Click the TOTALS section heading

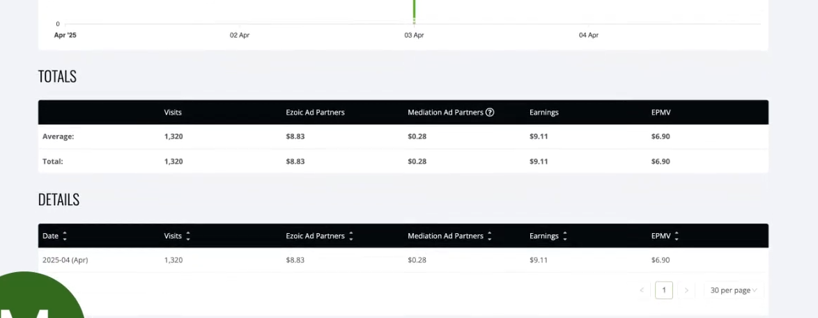coord(57,77)
